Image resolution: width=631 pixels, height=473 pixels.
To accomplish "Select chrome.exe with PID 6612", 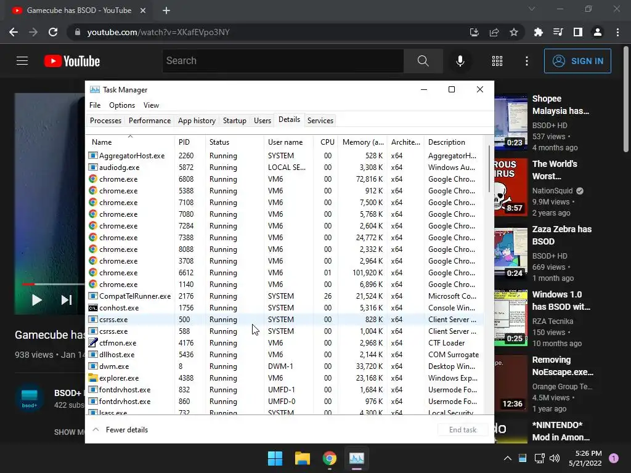I will pos(285,273).
